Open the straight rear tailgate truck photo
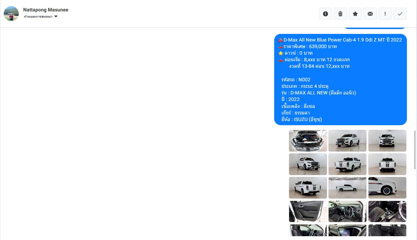The width and height of the screenshot is (417, 240). [387, 164]
